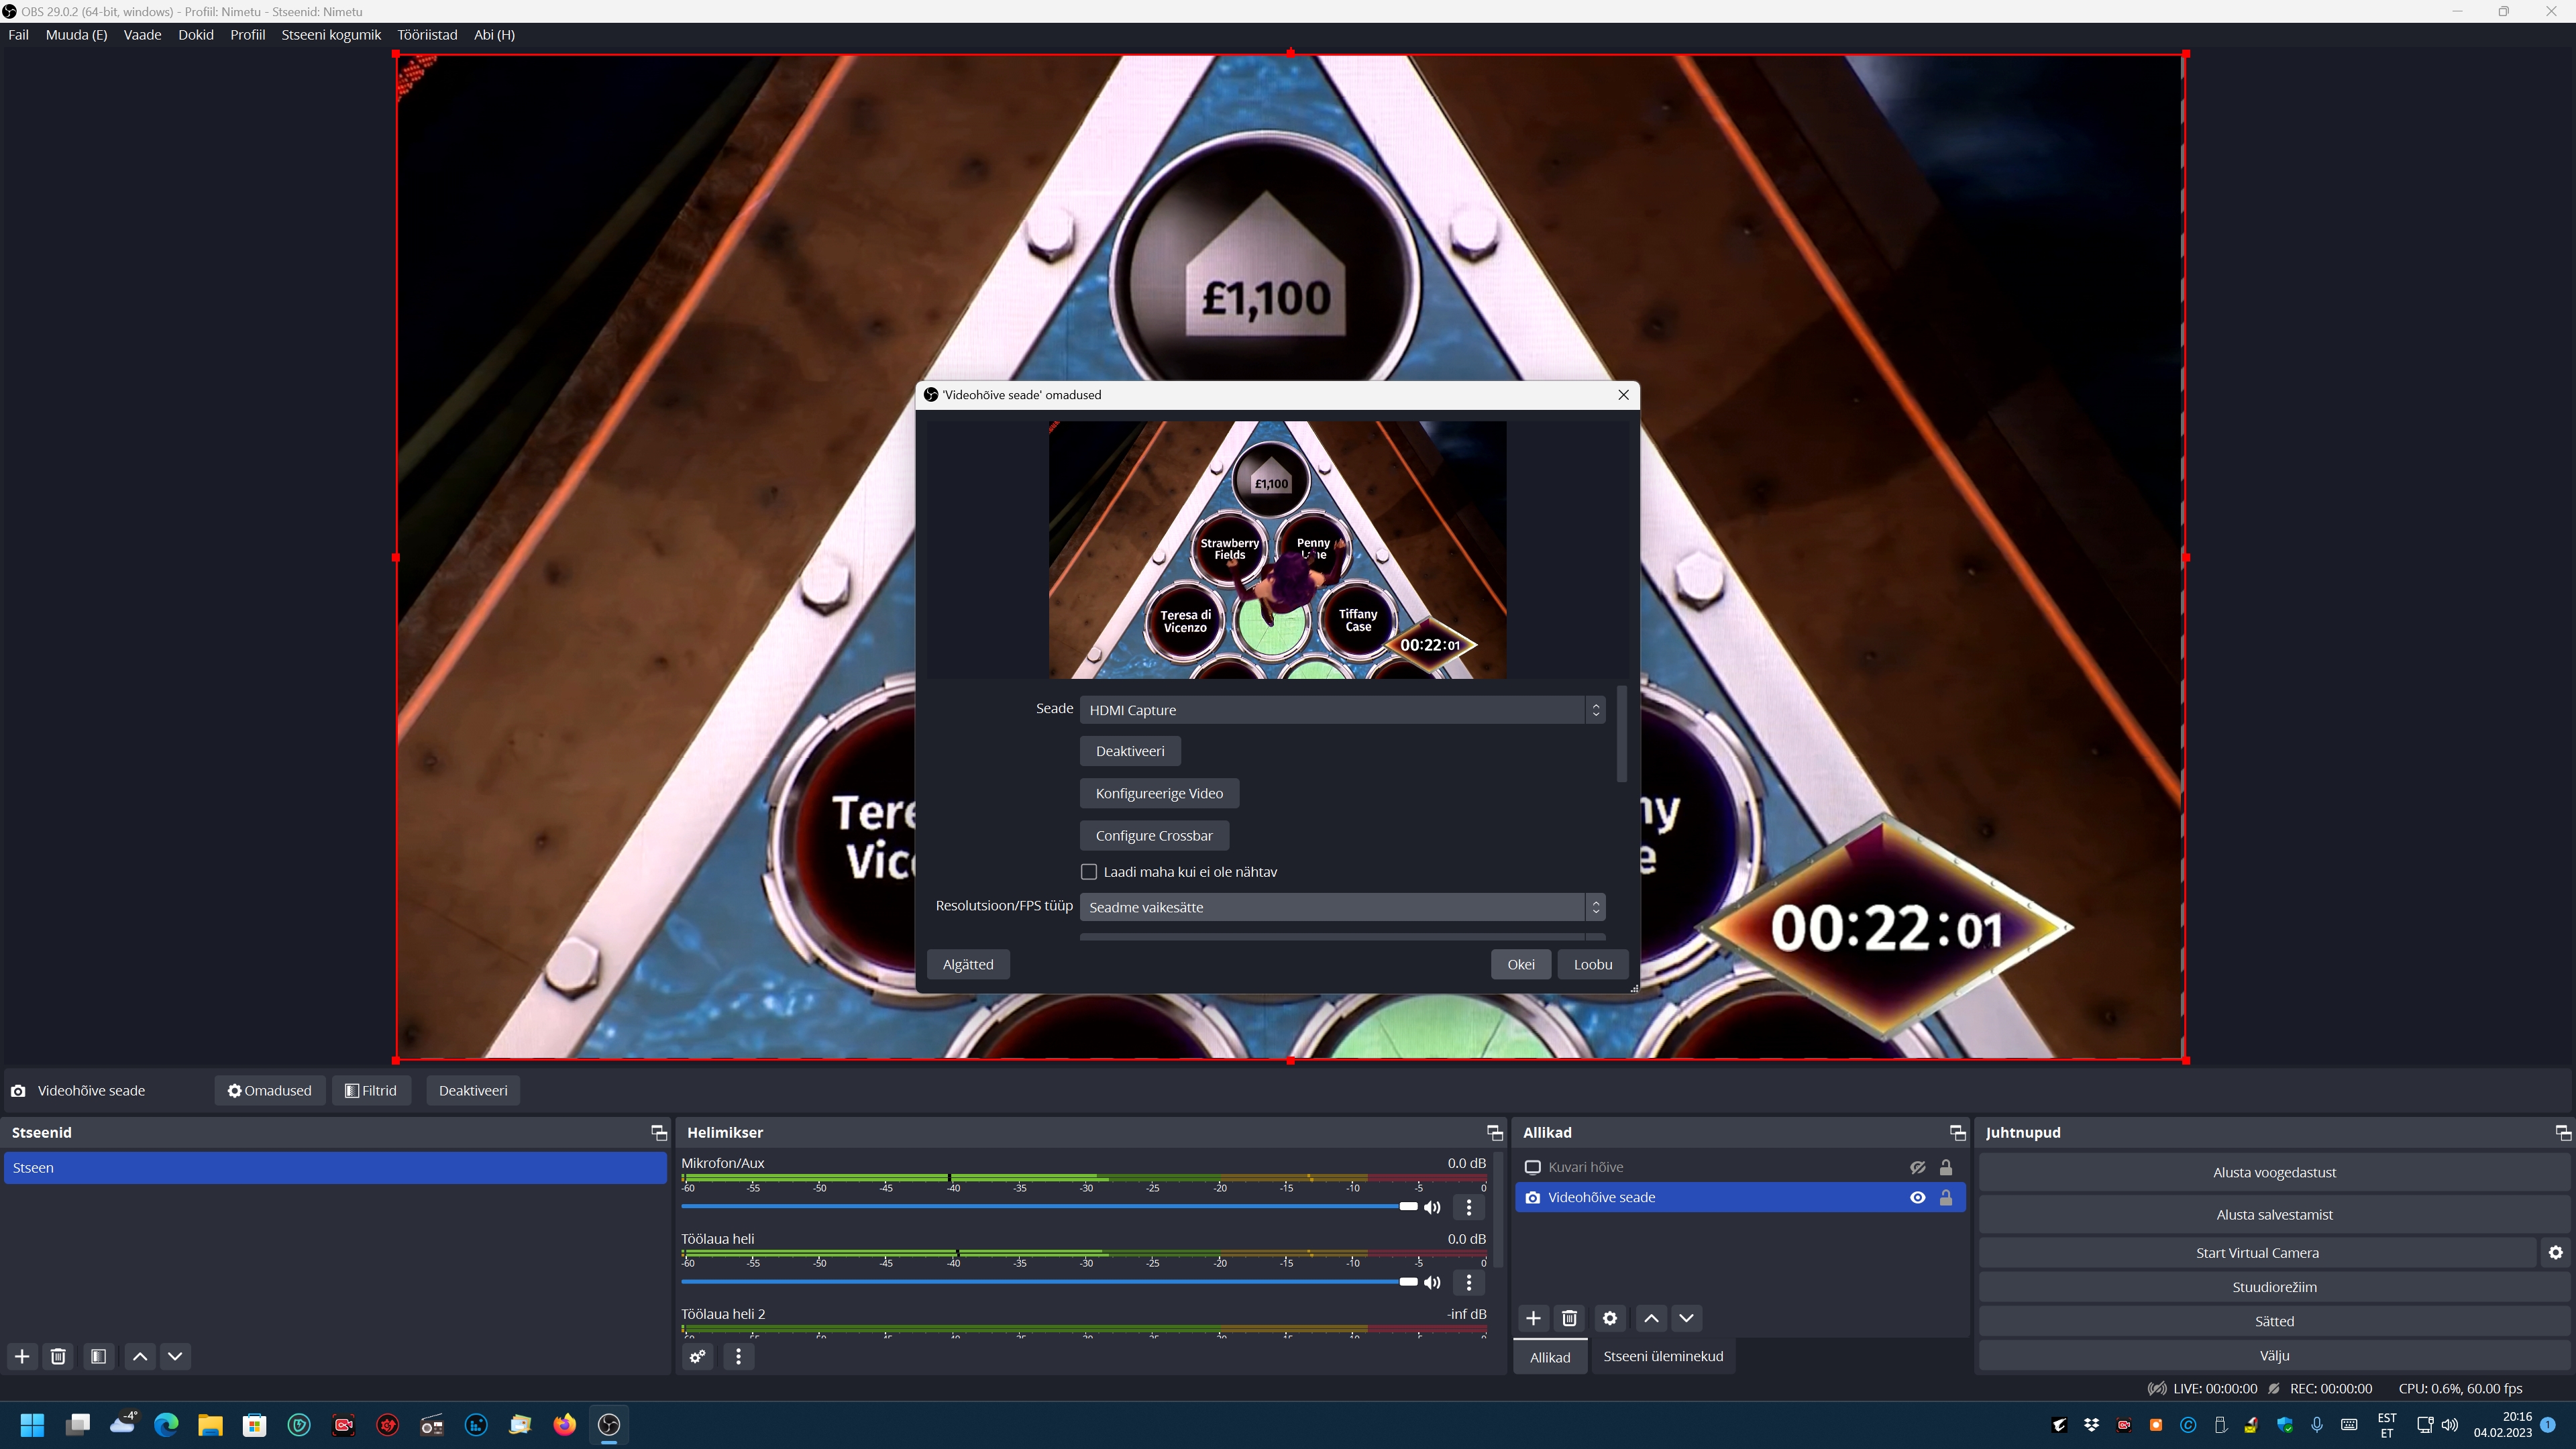2576x1449 pixels.
Task: Add a new source with plus icon
Action: point(1533,1318)
